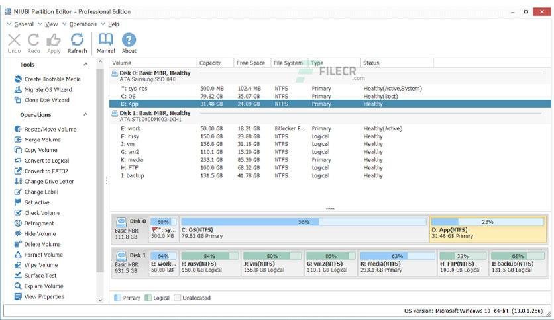Select Format Volume operation
The image size is (554, 320).
(39, 255)
